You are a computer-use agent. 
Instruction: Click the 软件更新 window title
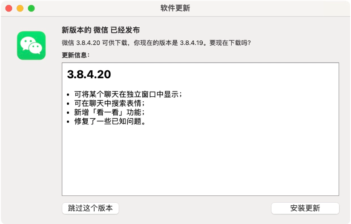coord(175,8)
